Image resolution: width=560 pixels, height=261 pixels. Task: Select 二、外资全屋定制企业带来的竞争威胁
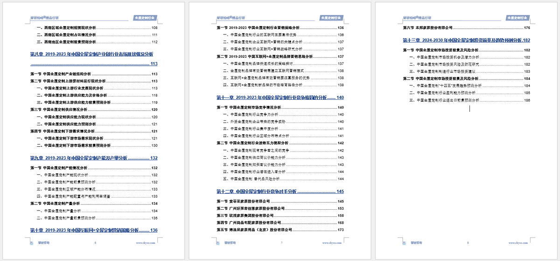pyautogui.click(x=284, y=122)
